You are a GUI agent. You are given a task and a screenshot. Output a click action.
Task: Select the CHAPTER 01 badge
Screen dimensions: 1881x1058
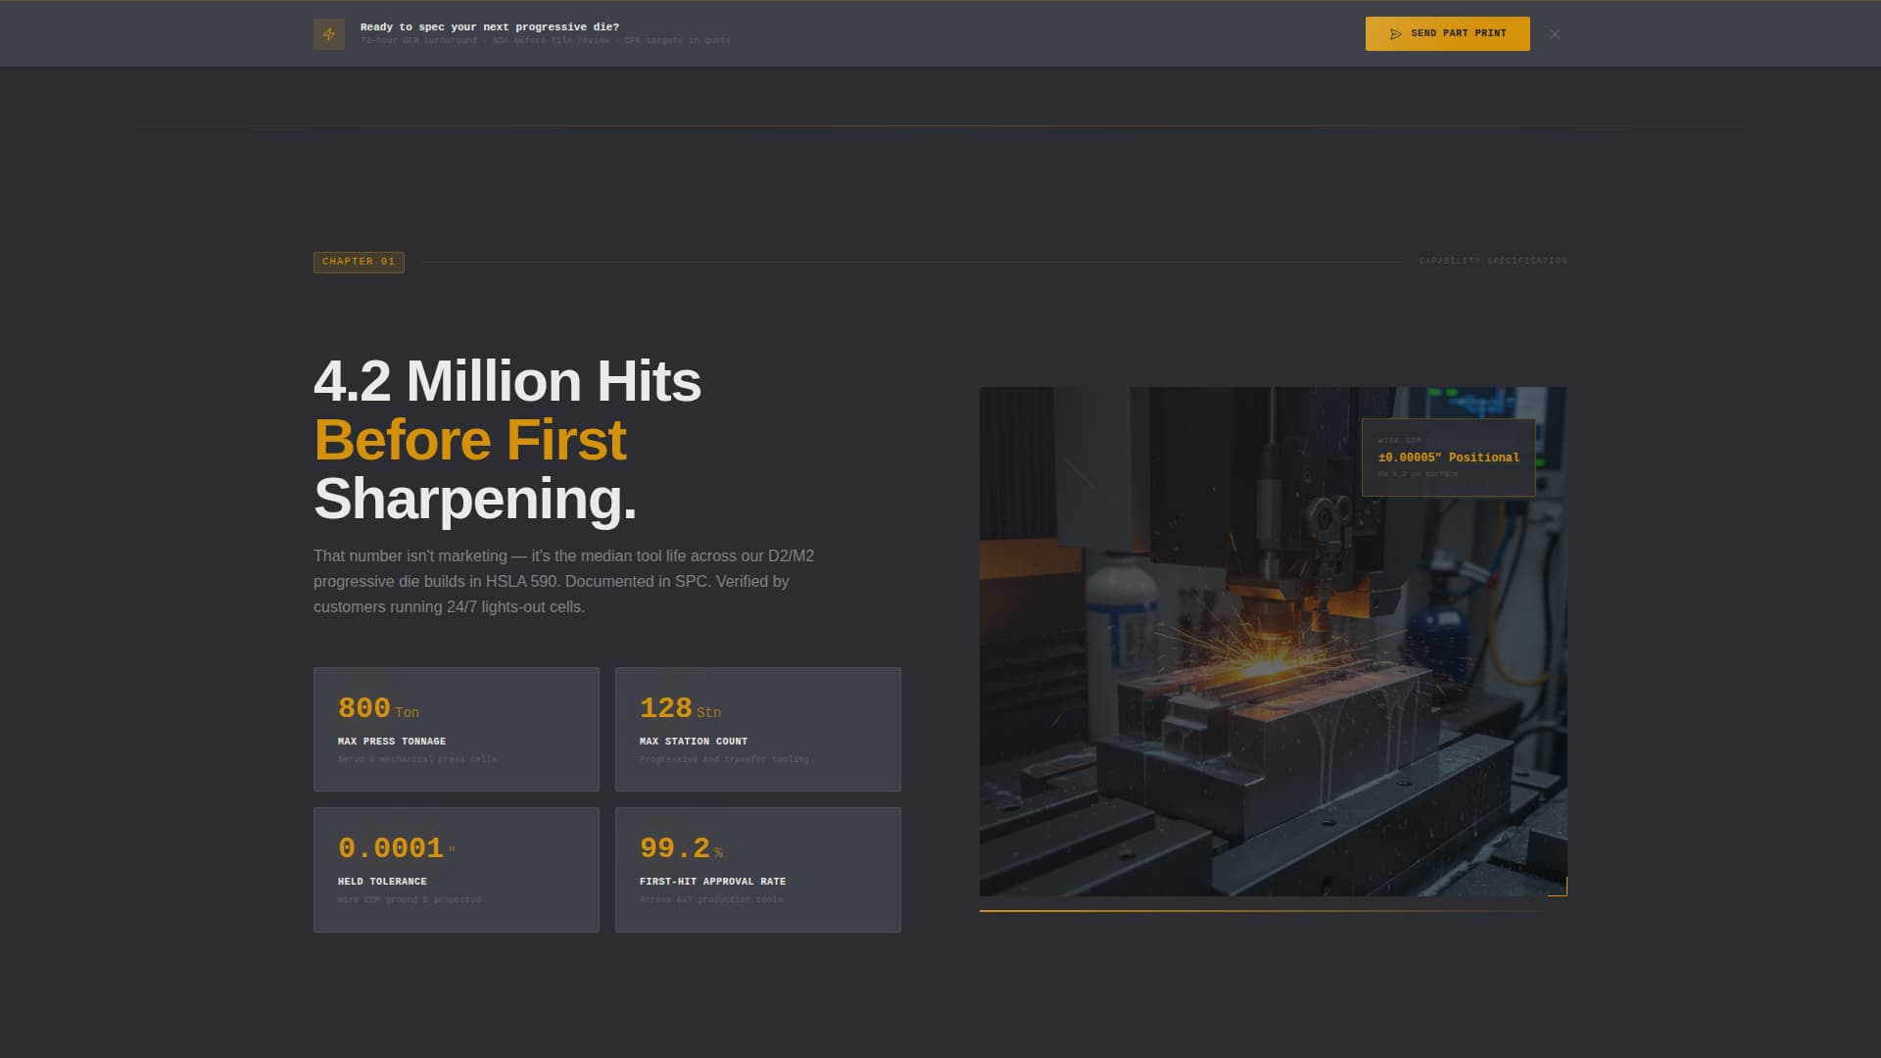(x=358, y=262)
